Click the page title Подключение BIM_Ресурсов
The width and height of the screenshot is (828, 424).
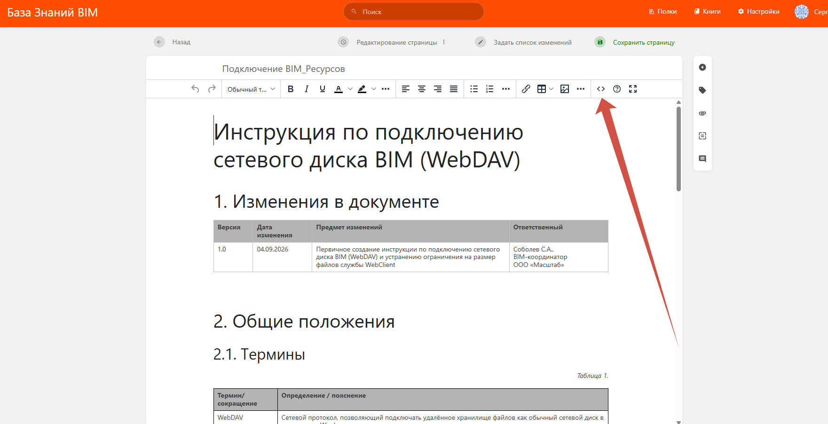coord(284,69)
